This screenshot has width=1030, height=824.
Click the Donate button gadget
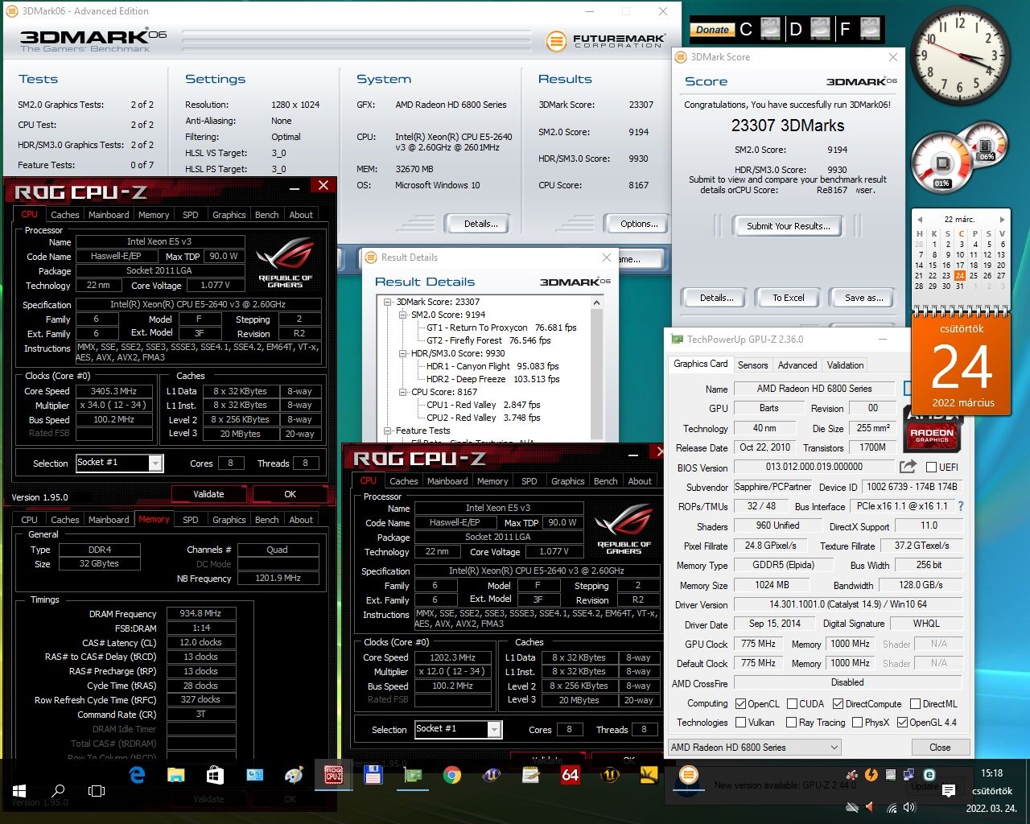711,30
